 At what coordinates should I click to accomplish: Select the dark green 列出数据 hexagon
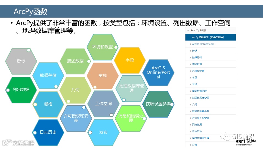coord(21,90)
